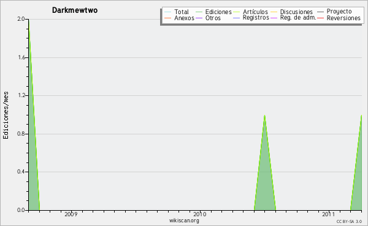Viewport: 368px width, 226px height.
Task: Click the Registros legend label
Action: tap(256, 18)
